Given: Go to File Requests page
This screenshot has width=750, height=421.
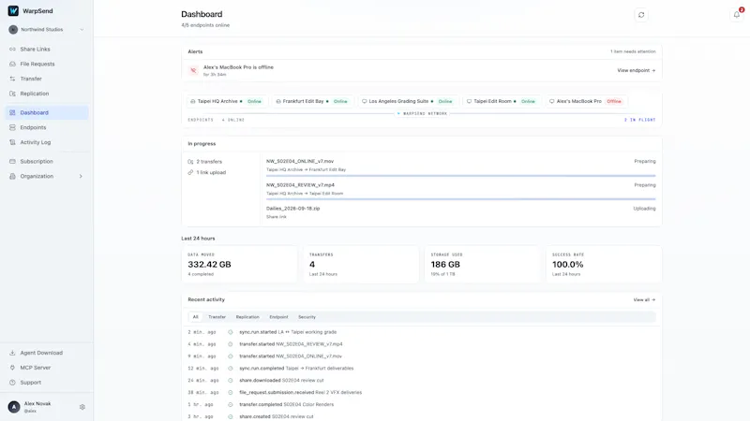Looking at the screenshot, I should click(46, 64).
